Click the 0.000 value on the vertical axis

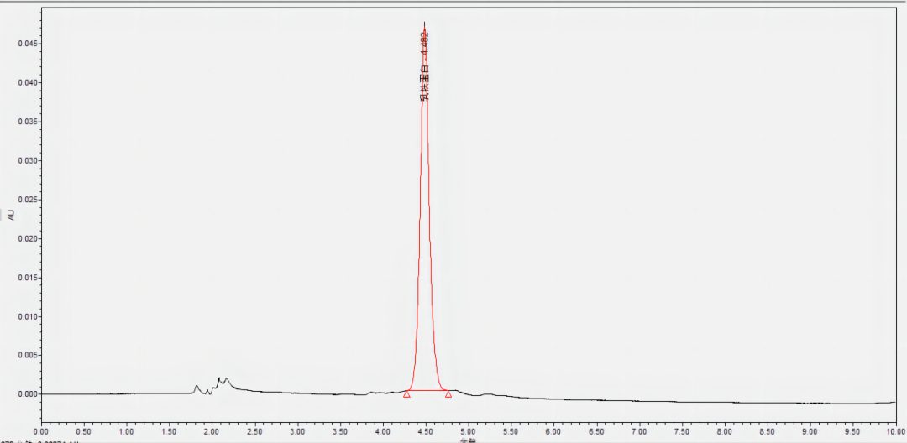pyautogui.click(x=29, y=394)
